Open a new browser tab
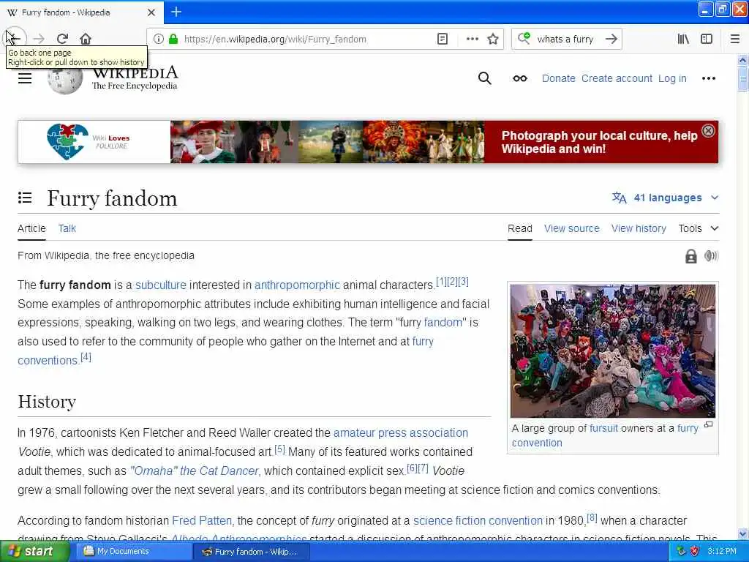The image size is (749, 562). tap(176, 12)
